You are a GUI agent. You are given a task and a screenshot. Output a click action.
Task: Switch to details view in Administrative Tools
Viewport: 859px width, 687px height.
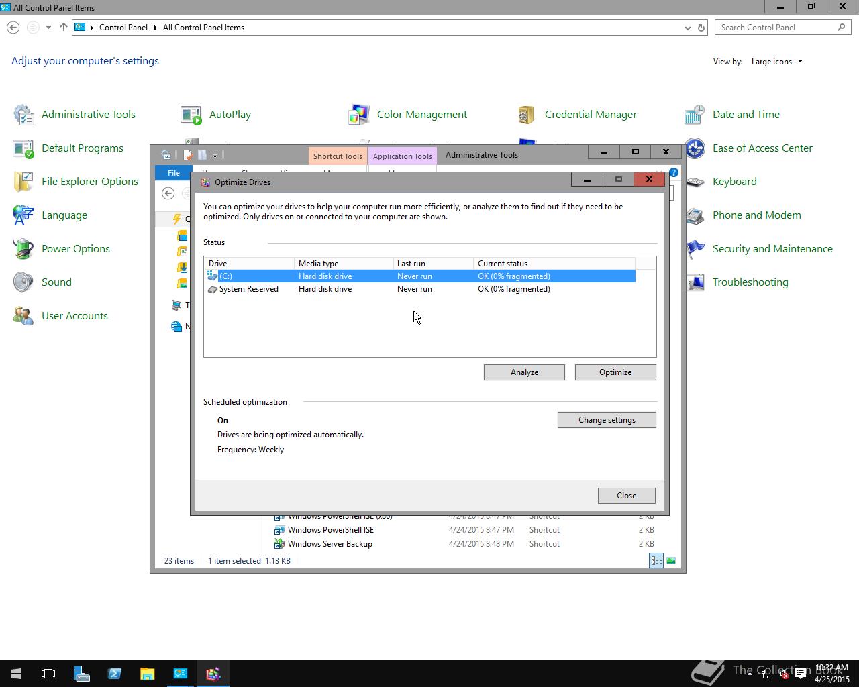click(x=656, y=561)
